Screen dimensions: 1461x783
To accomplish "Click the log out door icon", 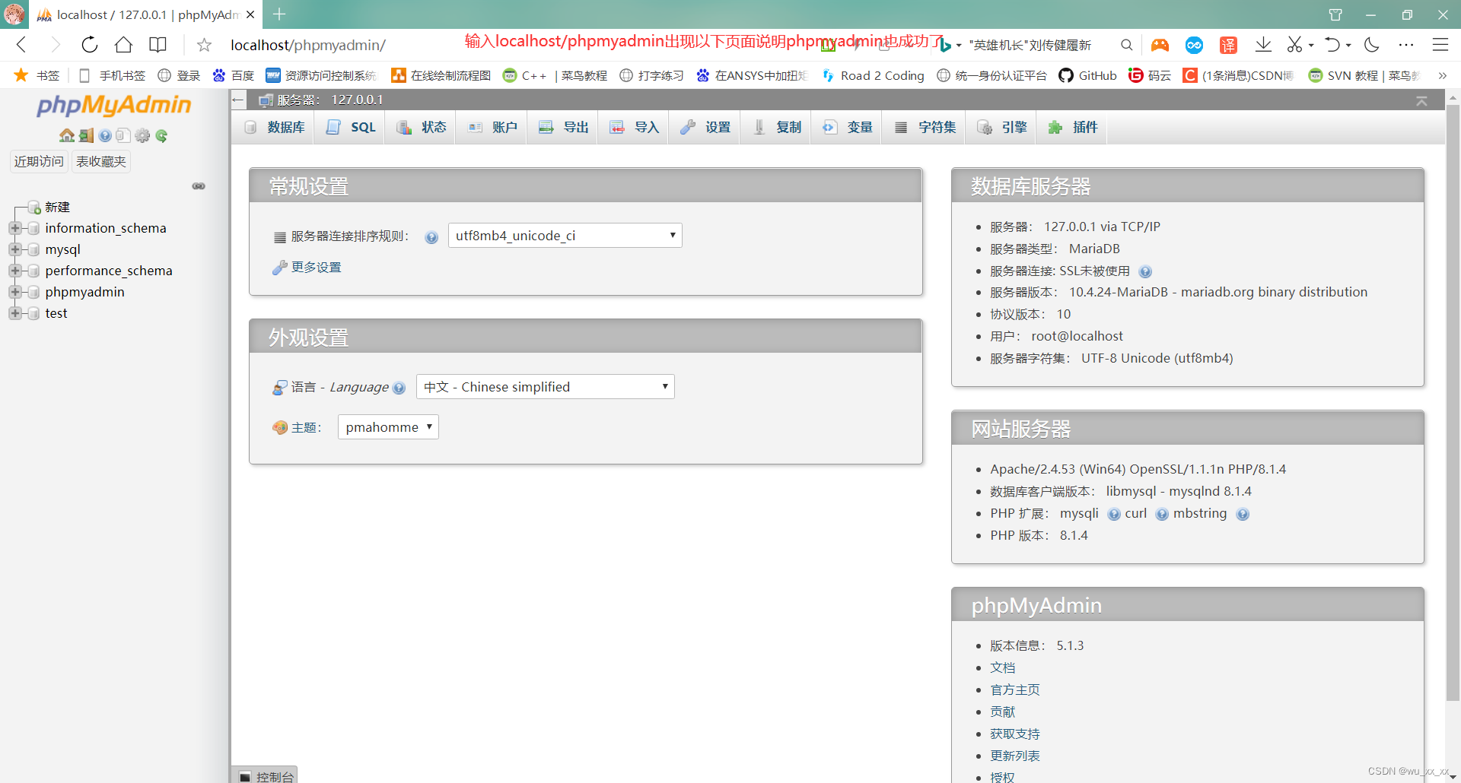I will 86,135.
